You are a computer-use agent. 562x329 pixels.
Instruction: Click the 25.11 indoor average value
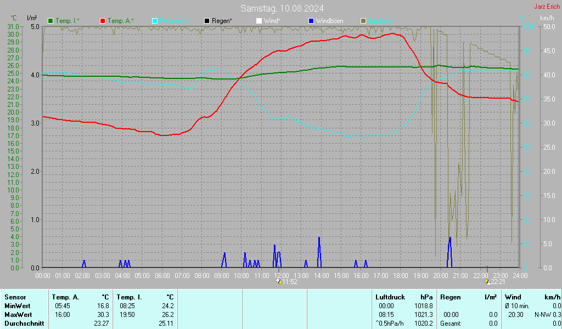point(166,324)
